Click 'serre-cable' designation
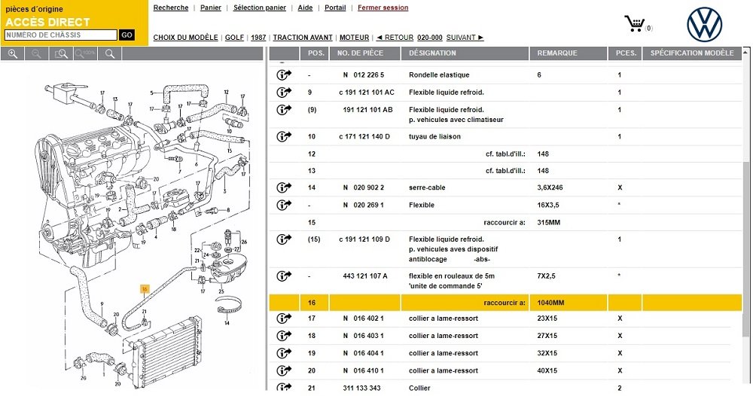The height and width of the screenshot is (396, 753). tap(427, 187)
